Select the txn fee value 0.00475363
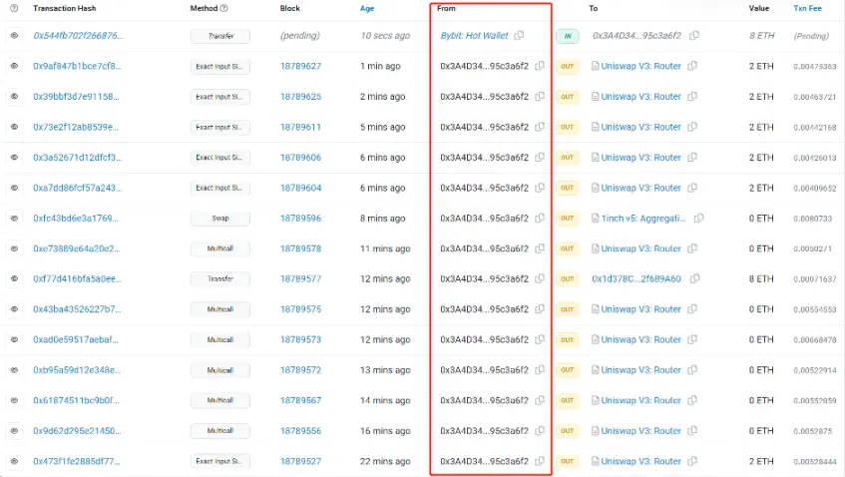Image resolution: width=845 pixels, height=477 pixels. 815,66
